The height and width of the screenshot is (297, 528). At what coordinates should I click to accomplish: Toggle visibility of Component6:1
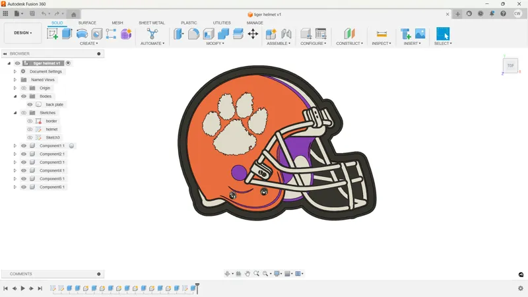coord(24,187)
